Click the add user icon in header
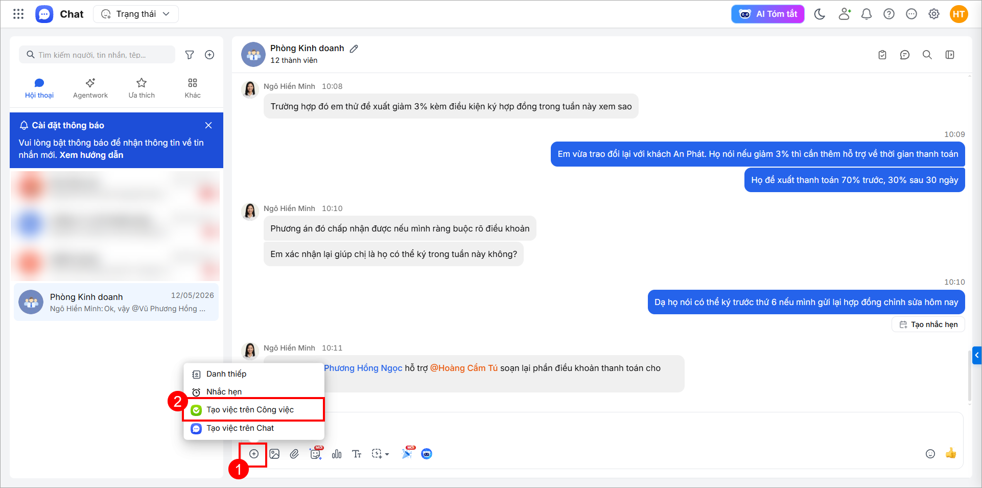Image resolution: width=982 pixels, height=488 pixels. (x=845, y=14)
